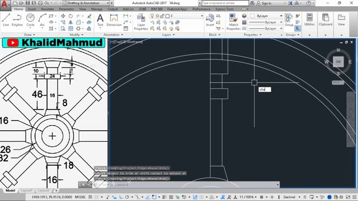Toggle annotation visibility in status bar
Image resolution: width=358 pixels, height=201 pixels.
tap(223, 197)
